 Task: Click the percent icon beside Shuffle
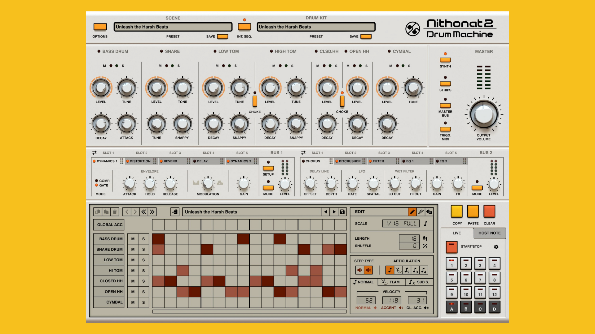click(x=425, y=246)
